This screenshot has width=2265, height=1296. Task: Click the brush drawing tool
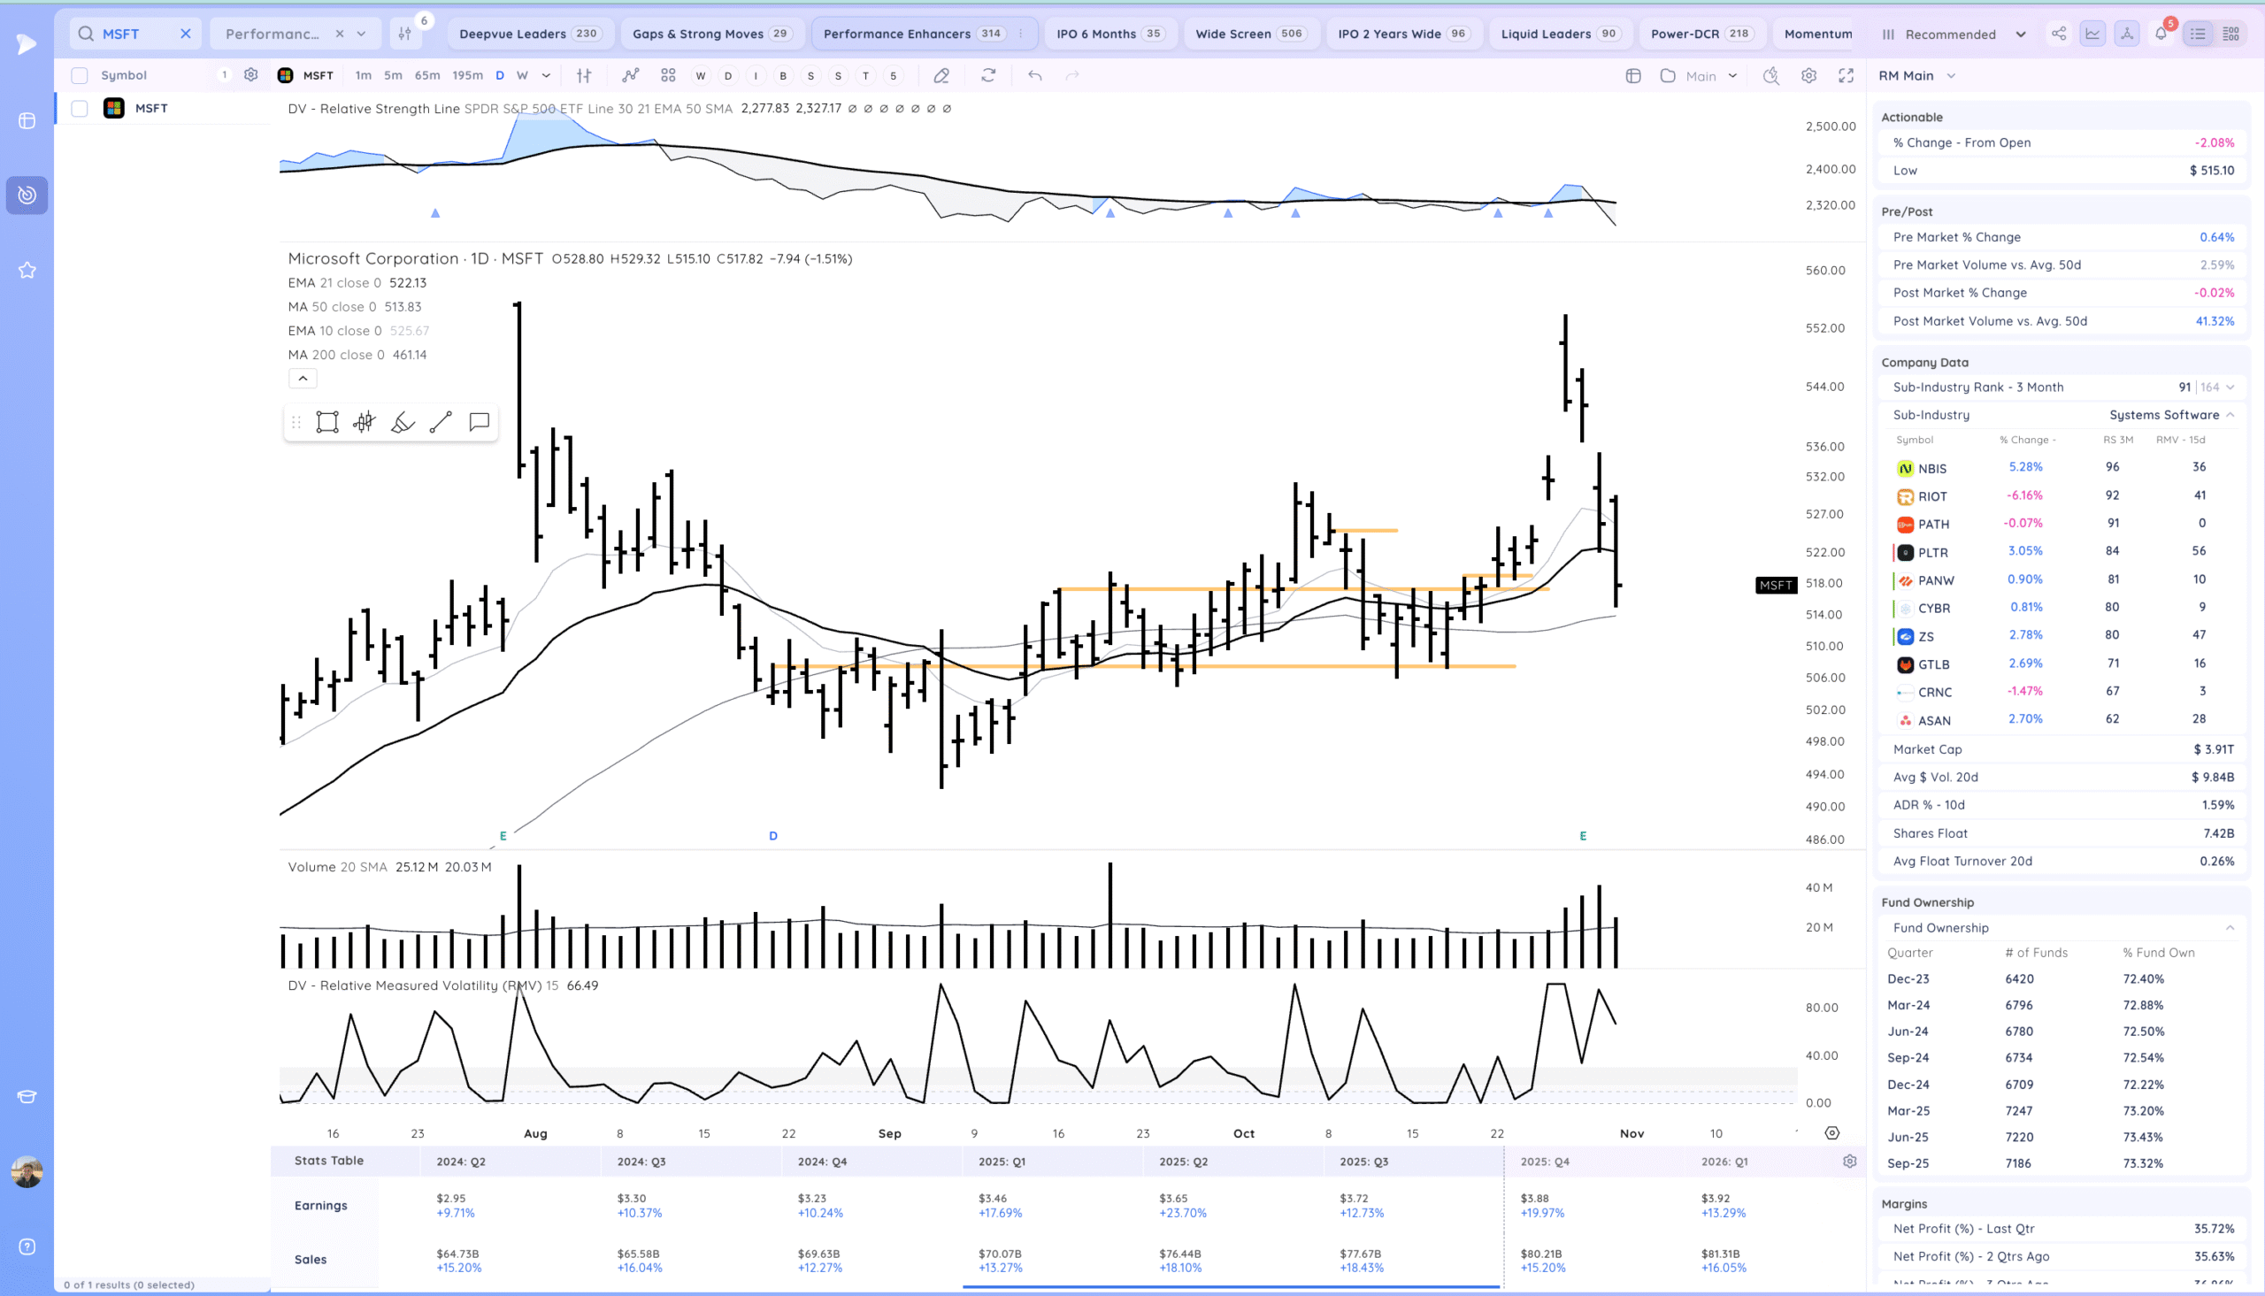[x=403, y=422]
